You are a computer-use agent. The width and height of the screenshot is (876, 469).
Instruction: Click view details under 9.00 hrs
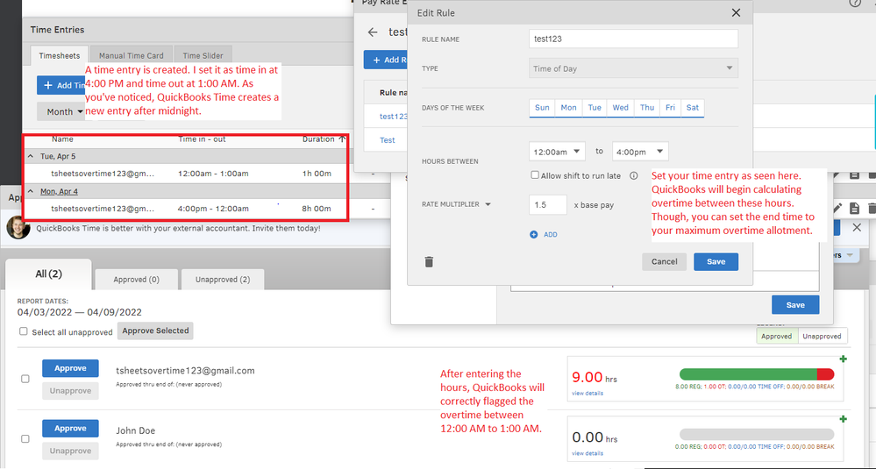pos(588,393)
